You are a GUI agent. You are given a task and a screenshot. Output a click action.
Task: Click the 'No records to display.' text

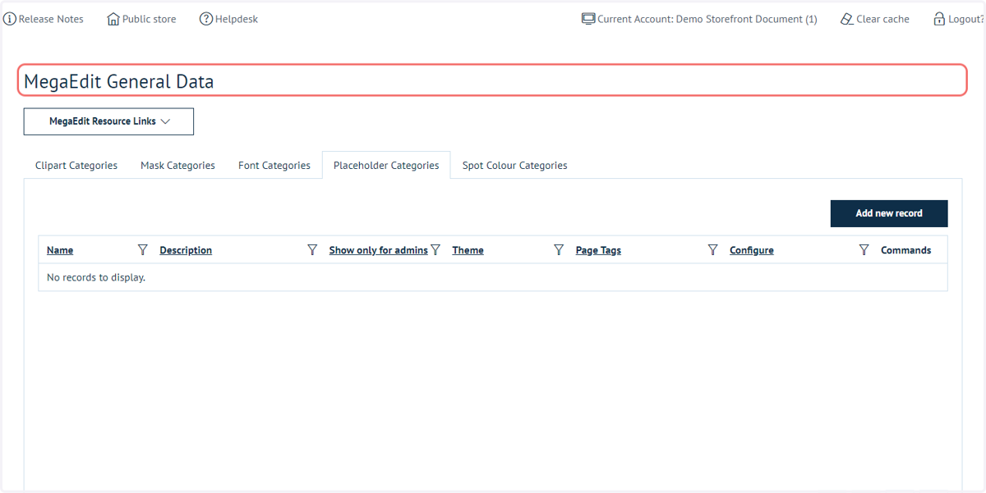[x=96, y=277]
